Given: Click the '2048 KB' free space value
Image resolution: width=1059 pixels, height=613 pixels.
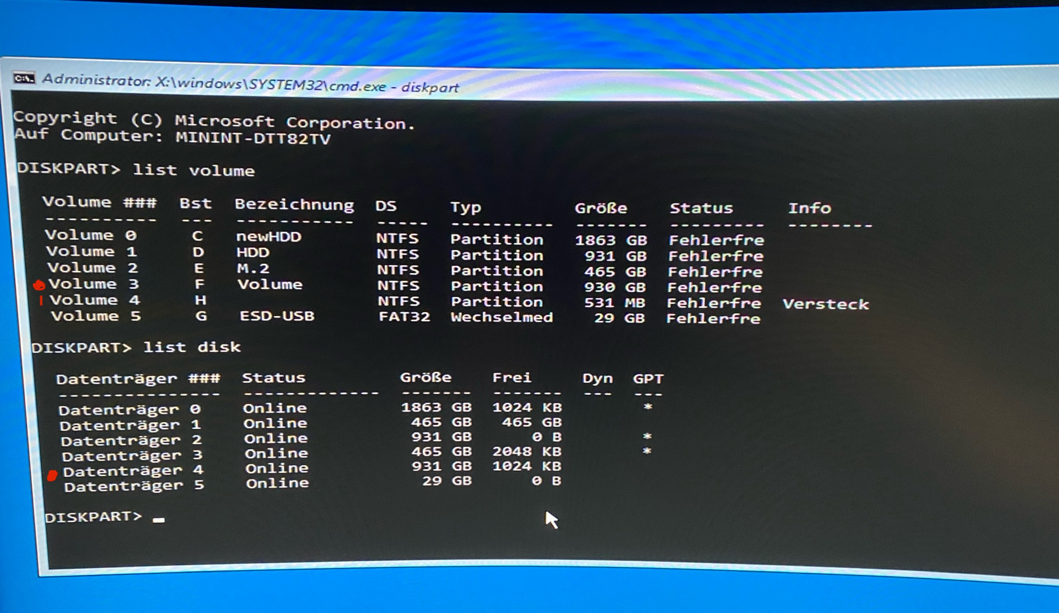Looking at the screenshot, I should coord(527,451).
